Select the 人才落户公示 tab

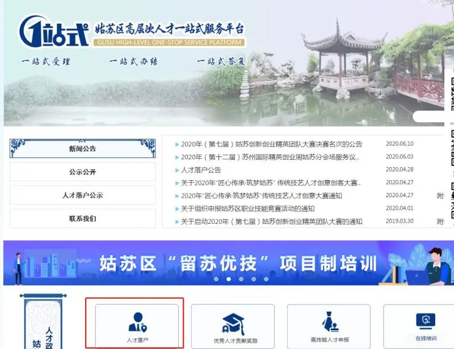[x=82, y=195]
